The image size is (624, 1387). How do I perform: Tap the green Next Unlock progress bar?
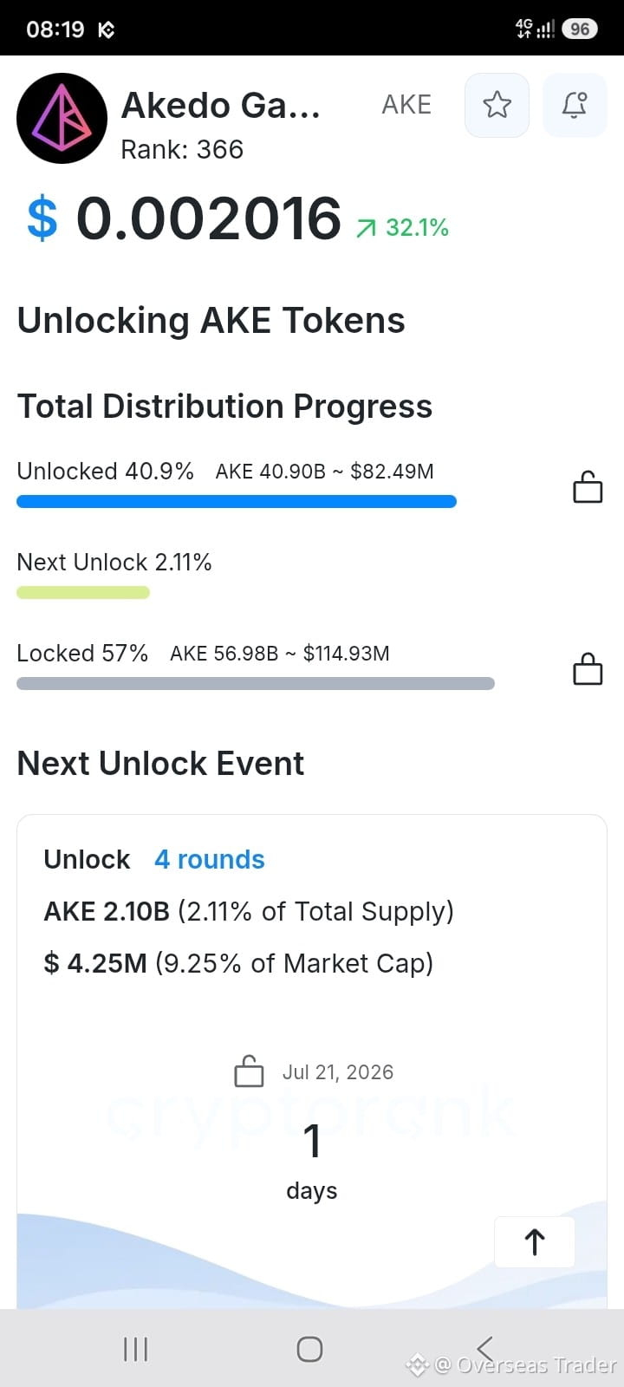(x=83, y=593)
